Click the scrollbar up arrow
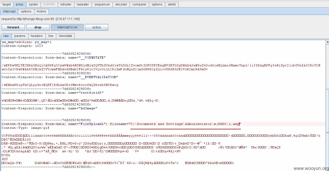 [x=327, y=42]
